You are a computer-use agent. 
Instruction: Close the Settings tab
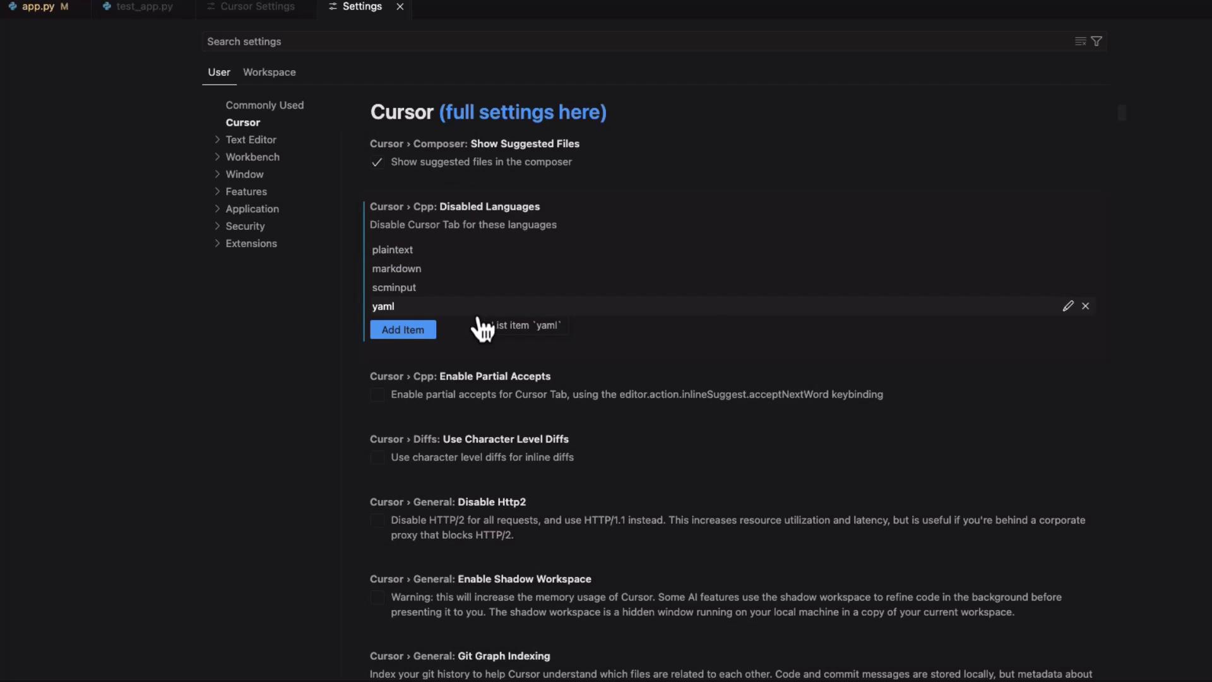(400, 7)
